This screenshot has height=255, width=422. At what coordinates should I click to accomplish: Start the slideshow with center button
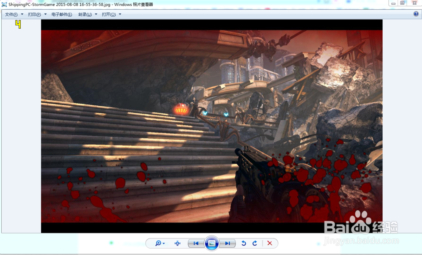[x=211, y=244]
